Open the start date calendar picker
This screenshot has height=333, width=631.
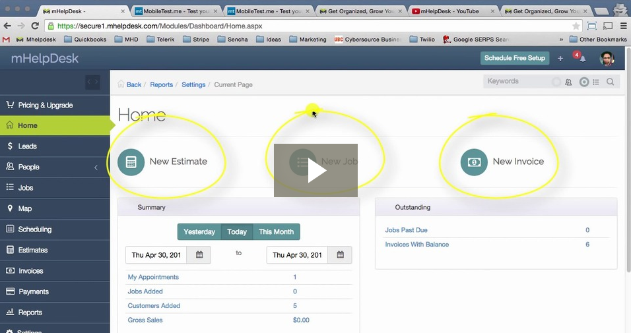(199, 255)
